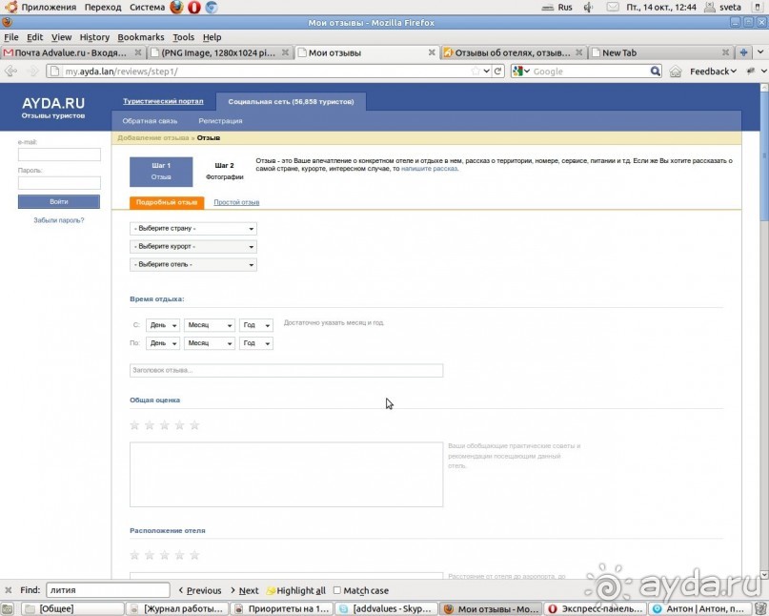Open the Bookmarks menu
Image resolution: width=769 pixels, height=616 pixels.
coord(140,37)
